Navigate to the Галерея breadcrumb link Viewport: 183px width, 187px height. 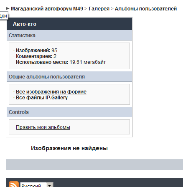coord(99,9)
